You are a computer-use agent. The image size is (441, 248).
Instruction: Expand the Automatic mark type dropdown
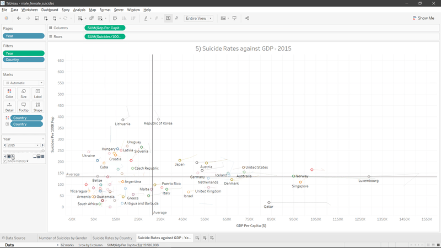pyautogui.click(x=24, y=83)
